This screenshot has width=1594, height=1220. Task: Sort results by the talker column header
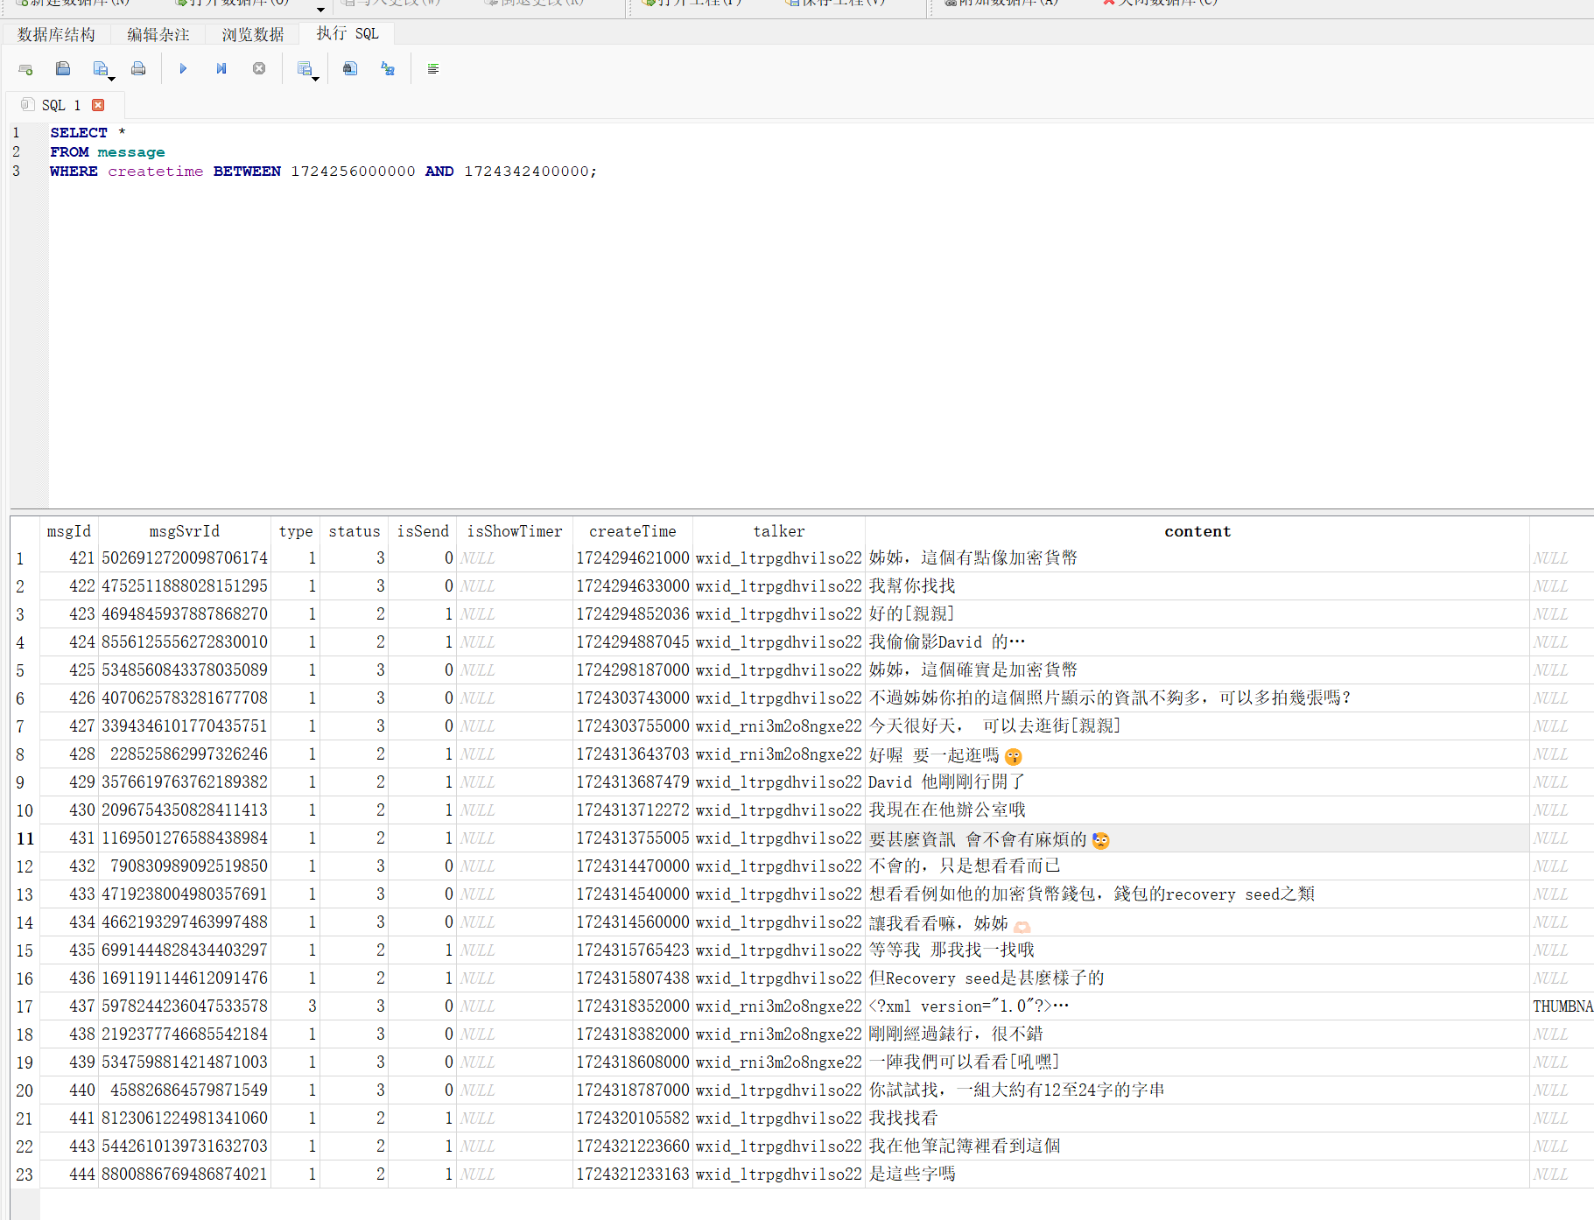click(779, 531)
